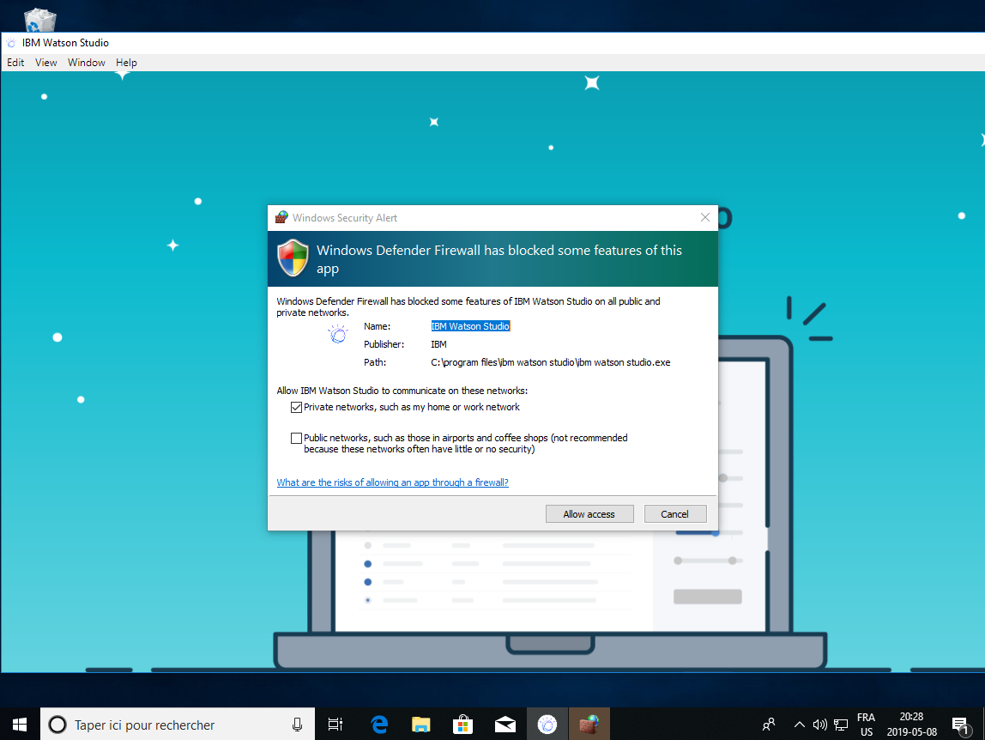Open the firewall risks help link

tap(392, 482)
